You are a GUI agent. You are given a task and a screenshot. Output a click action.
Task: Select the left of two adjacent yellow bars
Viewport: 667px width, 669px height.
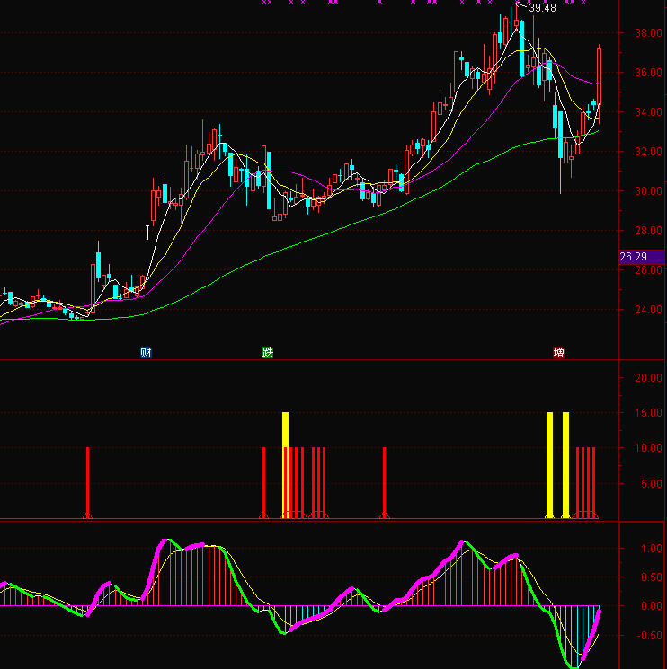pos(549,465)
